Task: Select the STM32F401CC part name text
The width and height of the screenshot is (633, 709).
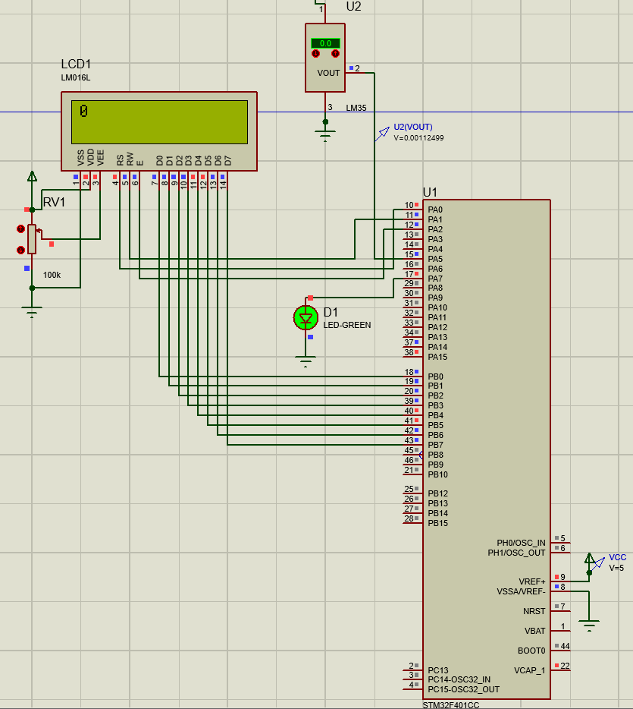Action: [451, 705]
